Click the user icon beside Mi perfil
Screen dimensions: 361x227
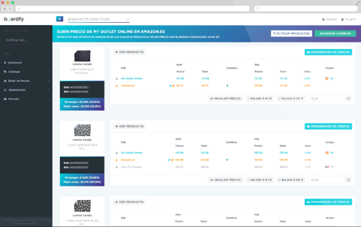(x=342, y=19)
